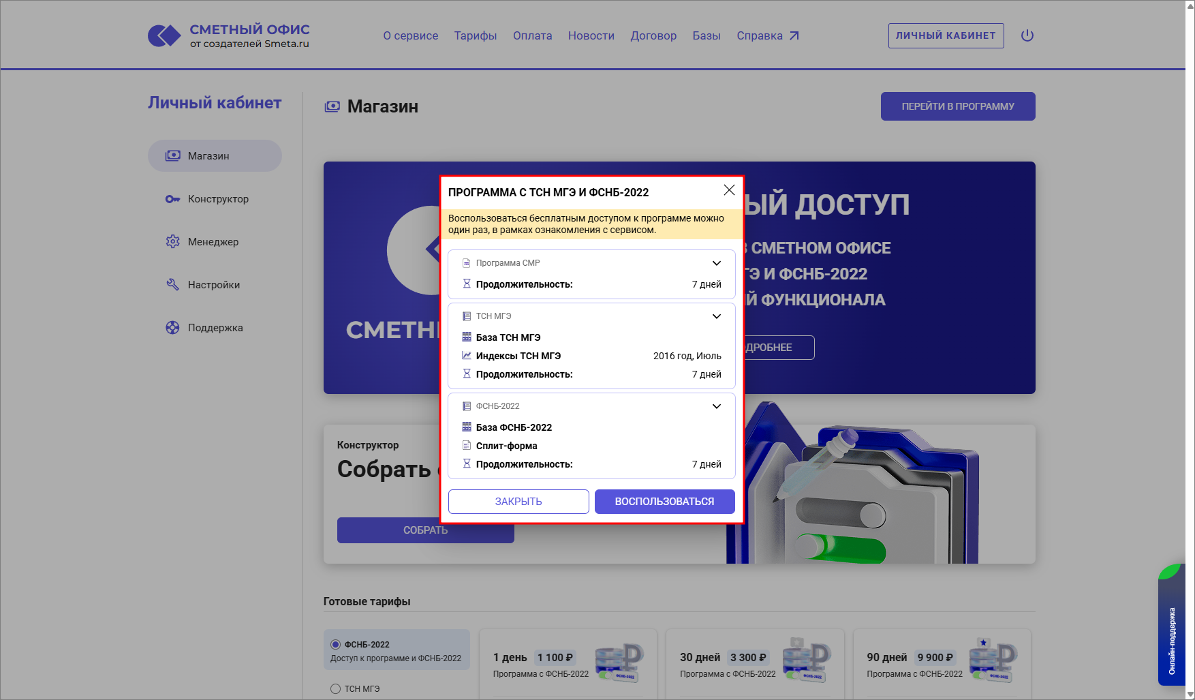Collapse the ТСН МГЭ details chevron

click(717, 316)
